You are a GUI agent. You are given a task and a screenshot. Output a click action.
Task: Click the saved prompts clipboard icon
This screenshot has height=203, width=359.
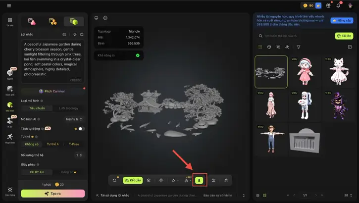point(82,34)
